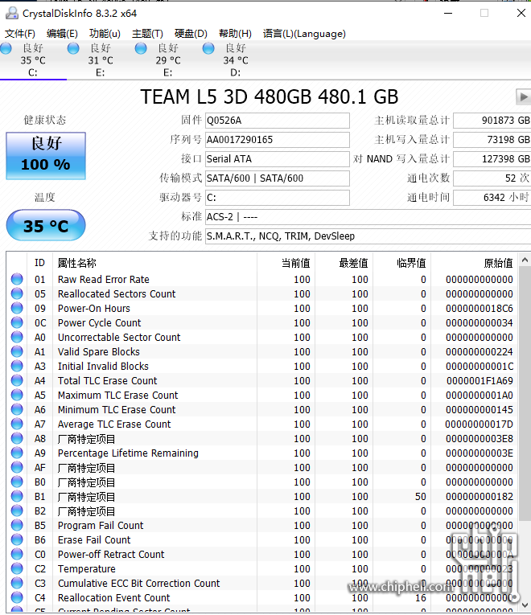This screenshot has width=531, height=615.
Task: Select the E: drive at 31 °C
Action: coord(101,60)
